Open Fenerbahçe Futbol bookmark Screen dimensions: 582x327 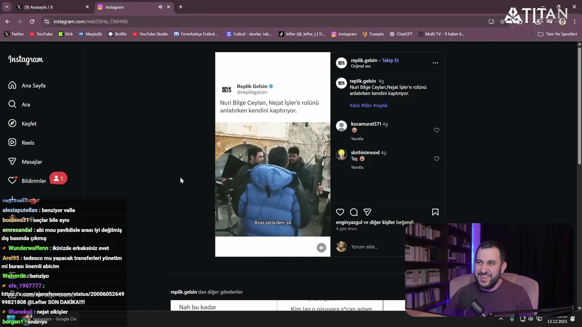tap(196, 34)
